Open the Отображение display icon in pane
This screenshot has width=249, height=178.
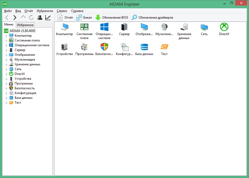[x=144, y=29]
